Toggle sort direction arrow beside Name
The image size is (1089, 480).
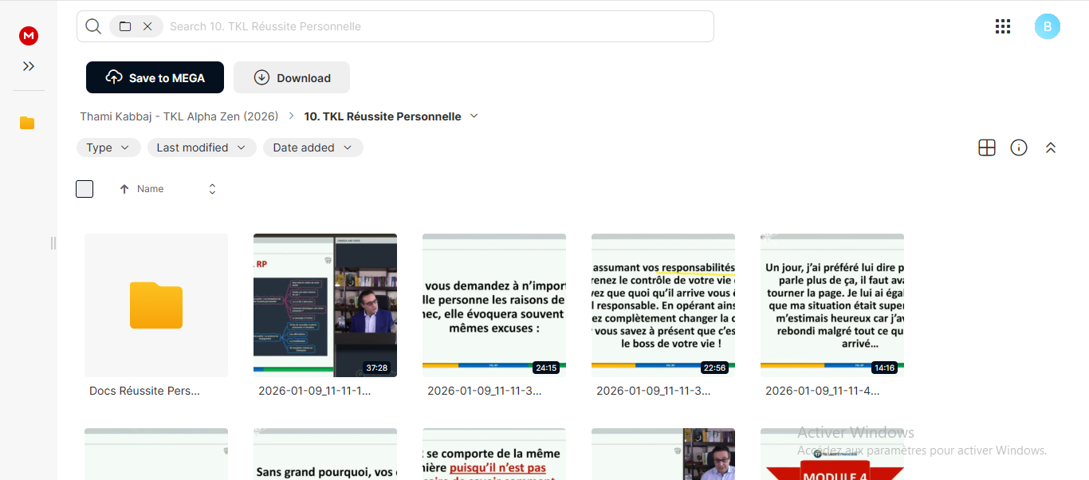click(x=124, y=189)
